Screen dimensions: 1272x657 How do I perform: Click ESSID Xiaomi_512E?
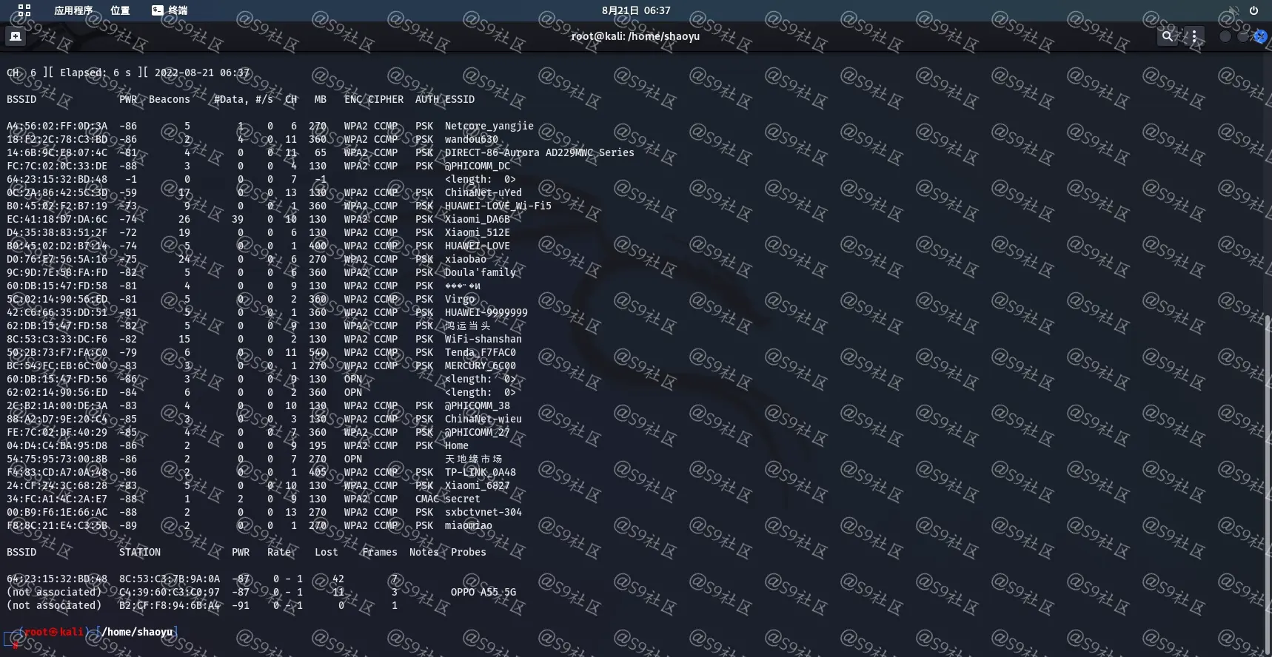point(477,232)
